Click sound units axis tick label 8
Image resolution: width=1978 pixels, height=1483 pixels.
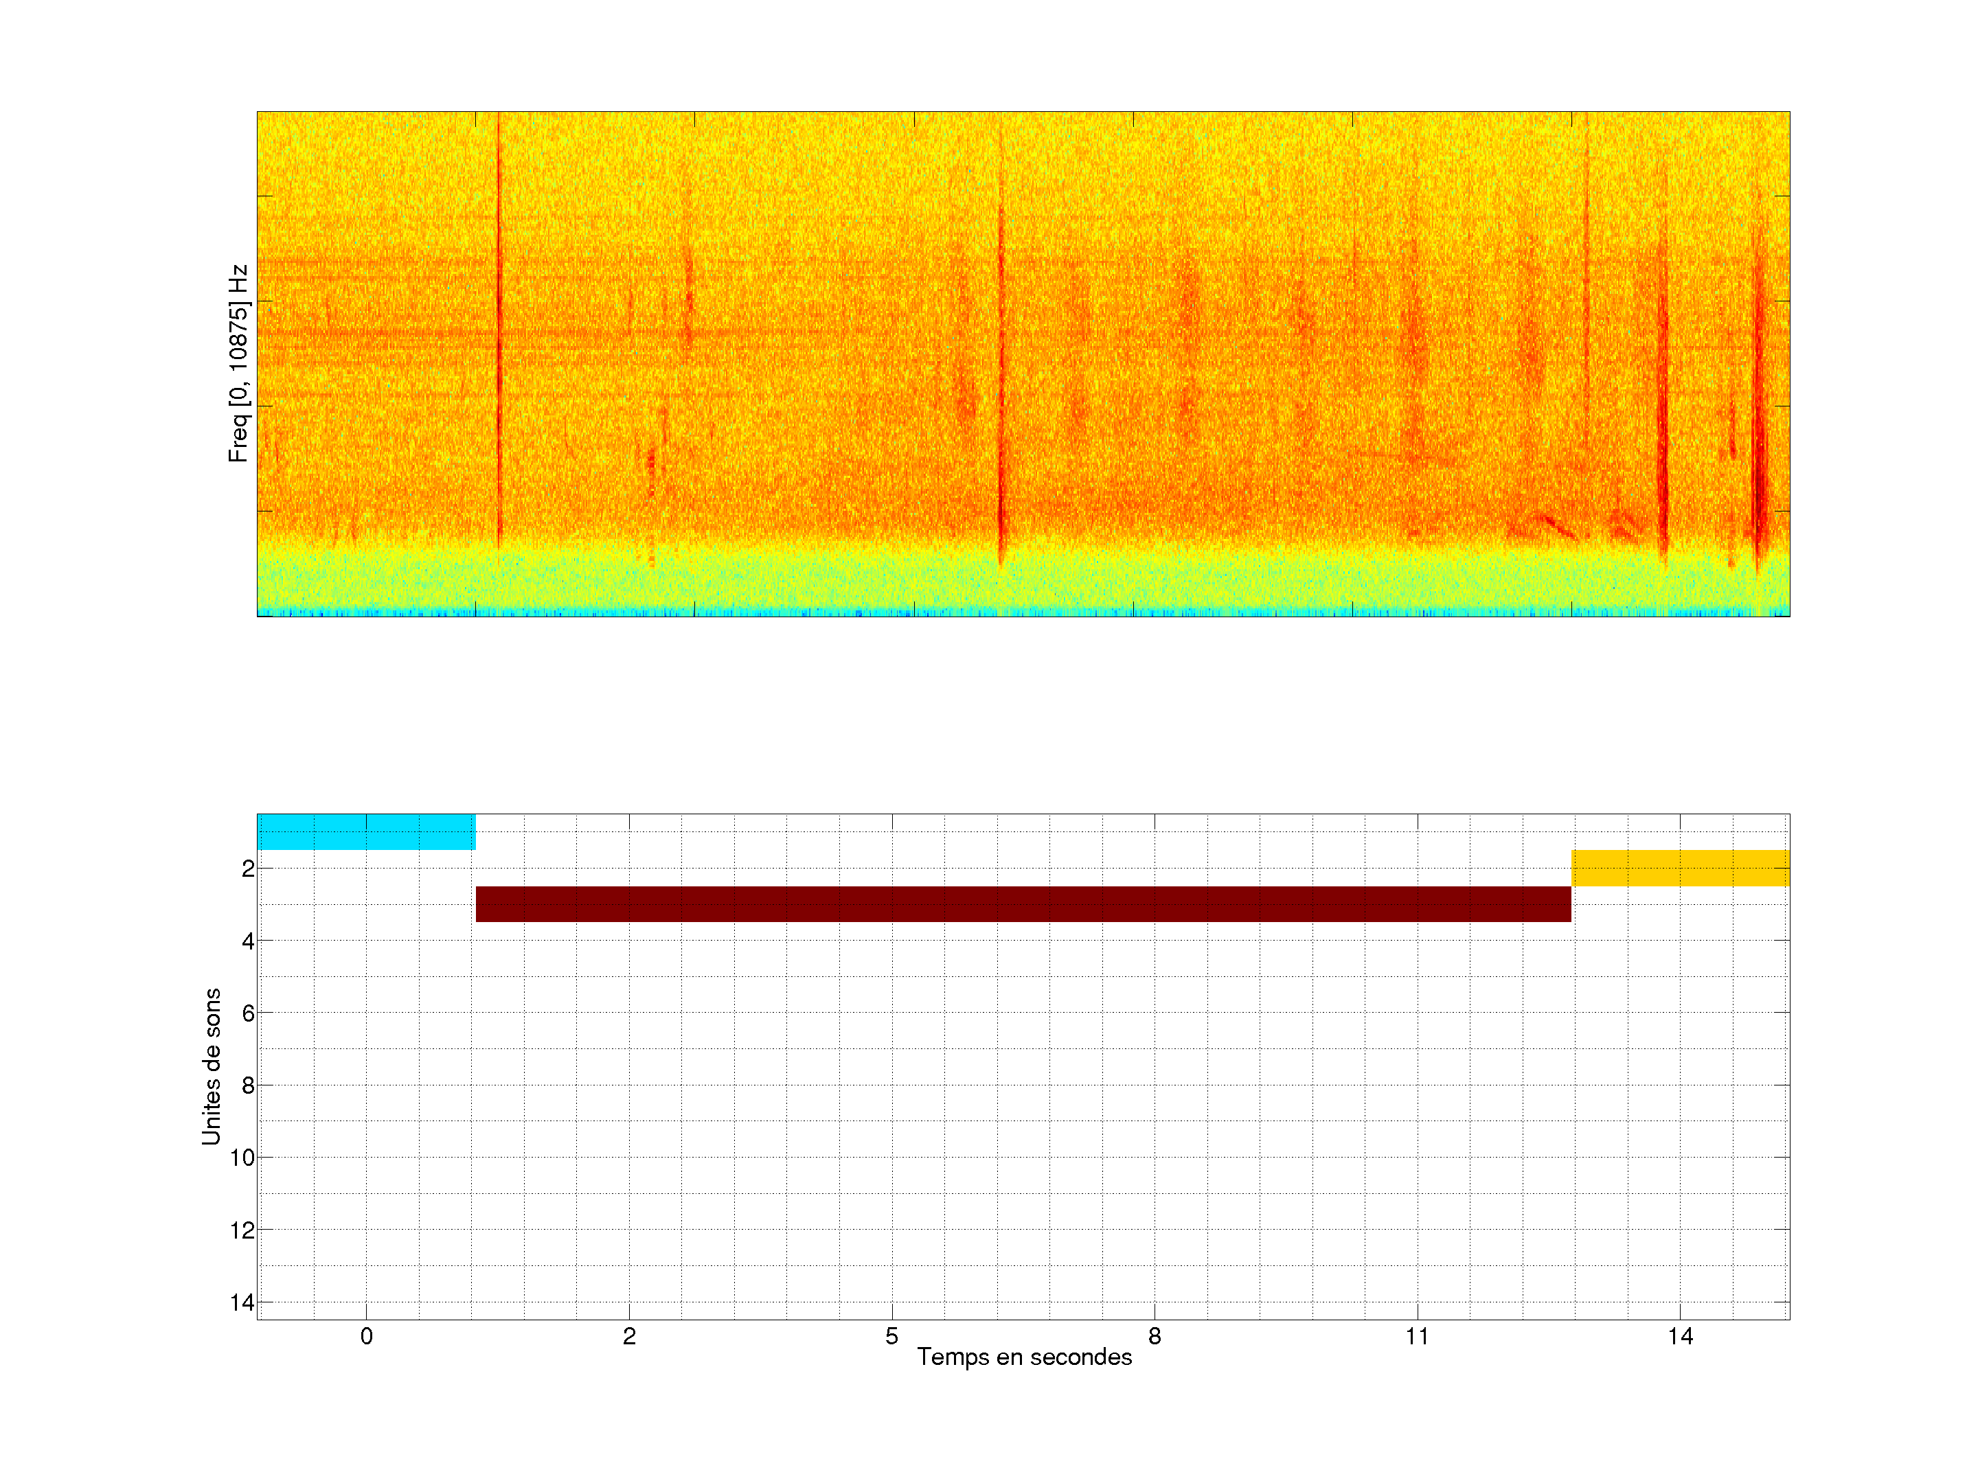[x=248, y=1085]
